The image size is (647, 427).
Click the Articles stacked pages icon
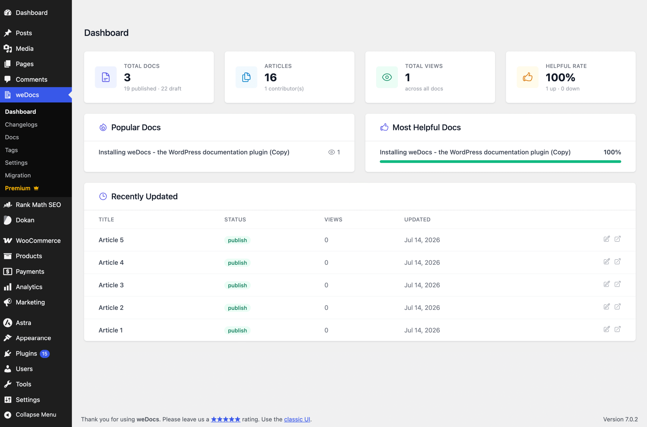[246, 77]
